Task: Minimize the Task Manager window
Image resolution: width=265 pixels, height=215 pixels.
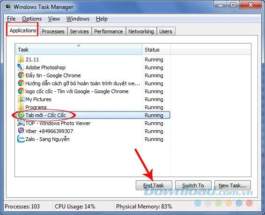Action: click(221, 5)
